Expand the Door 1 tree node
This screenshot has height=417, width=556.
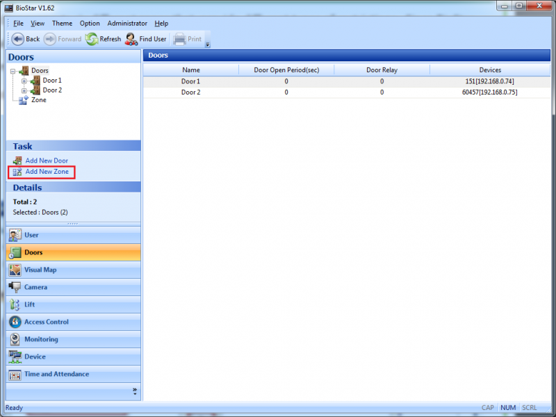[24, 81]
